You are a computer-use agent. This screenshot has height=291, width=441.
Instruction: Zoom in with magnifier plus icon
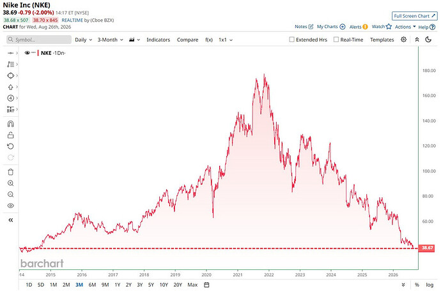pos(10,183)
